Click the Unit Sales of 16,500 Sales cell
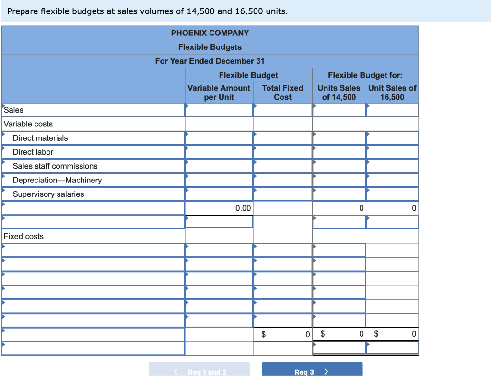This screenshot has width=491, height=376. pos(392,110)
